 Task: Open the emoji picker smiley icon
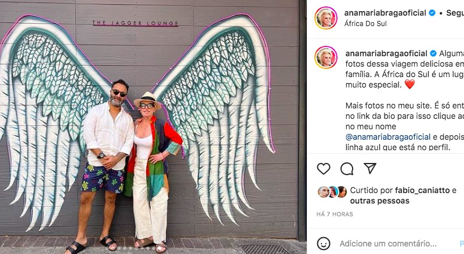pos(324,244)
